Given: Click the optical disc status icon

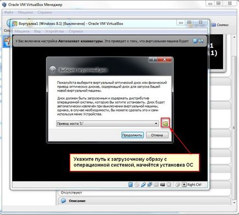Looking at the screenshot, I should pyautogui.click(x=137, y=185).
